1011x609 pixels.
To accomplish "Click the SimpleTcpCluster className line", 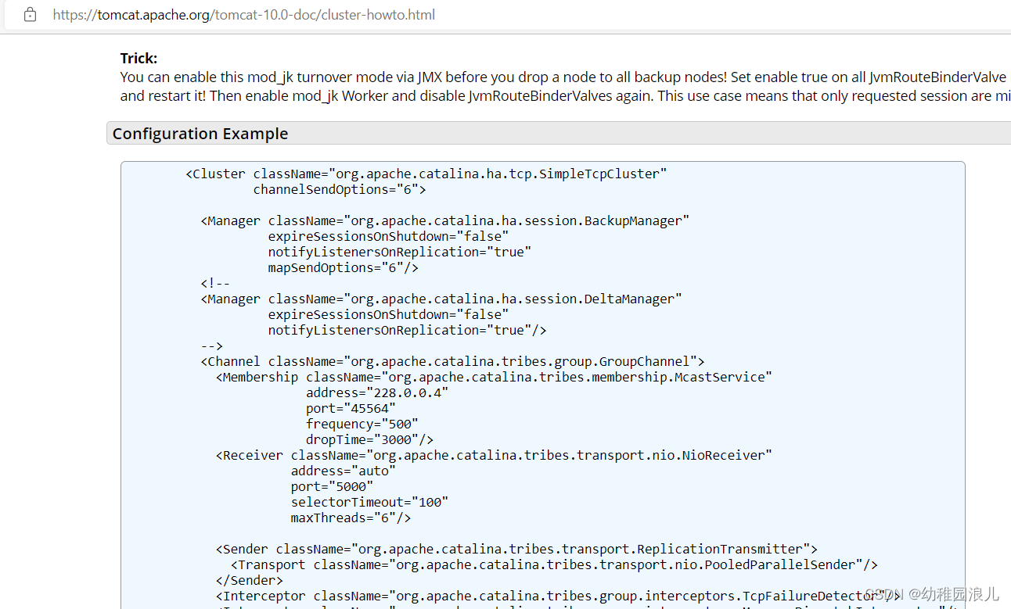I will [426, 174].
